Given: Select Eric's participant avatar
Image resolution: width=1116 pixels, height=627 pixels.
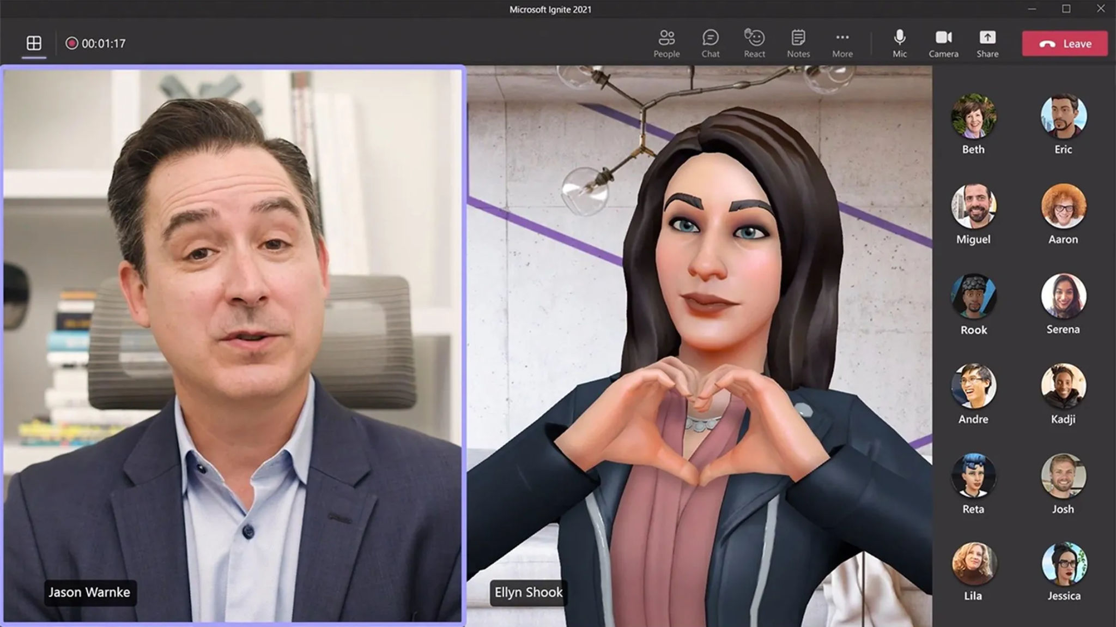Looking at the screenshot, I should [x=1063, y=116].
